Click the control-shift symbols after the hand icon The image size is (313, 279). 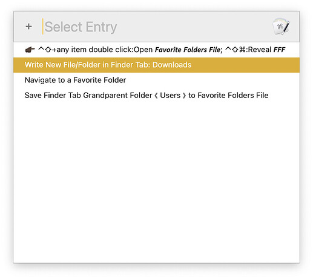(x=45, y=50)
